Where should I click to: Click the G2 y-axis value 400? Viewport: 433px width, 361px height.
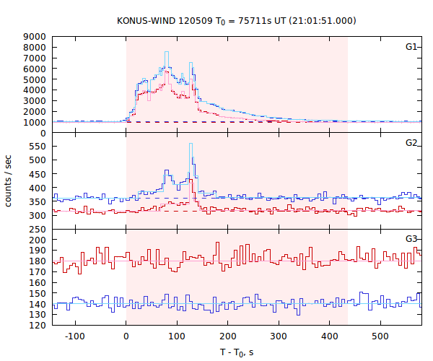(38, 188)
